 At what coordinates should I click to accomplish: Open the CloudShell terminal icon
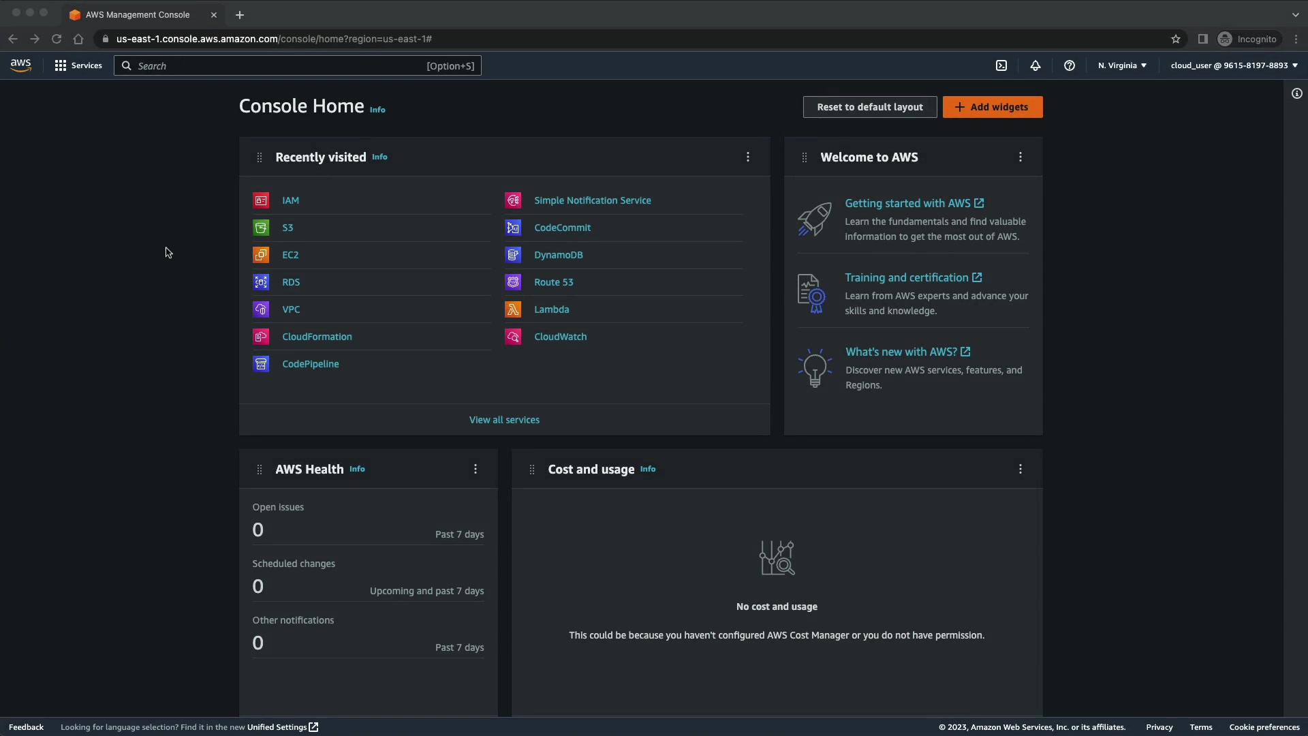point(1001,66)
